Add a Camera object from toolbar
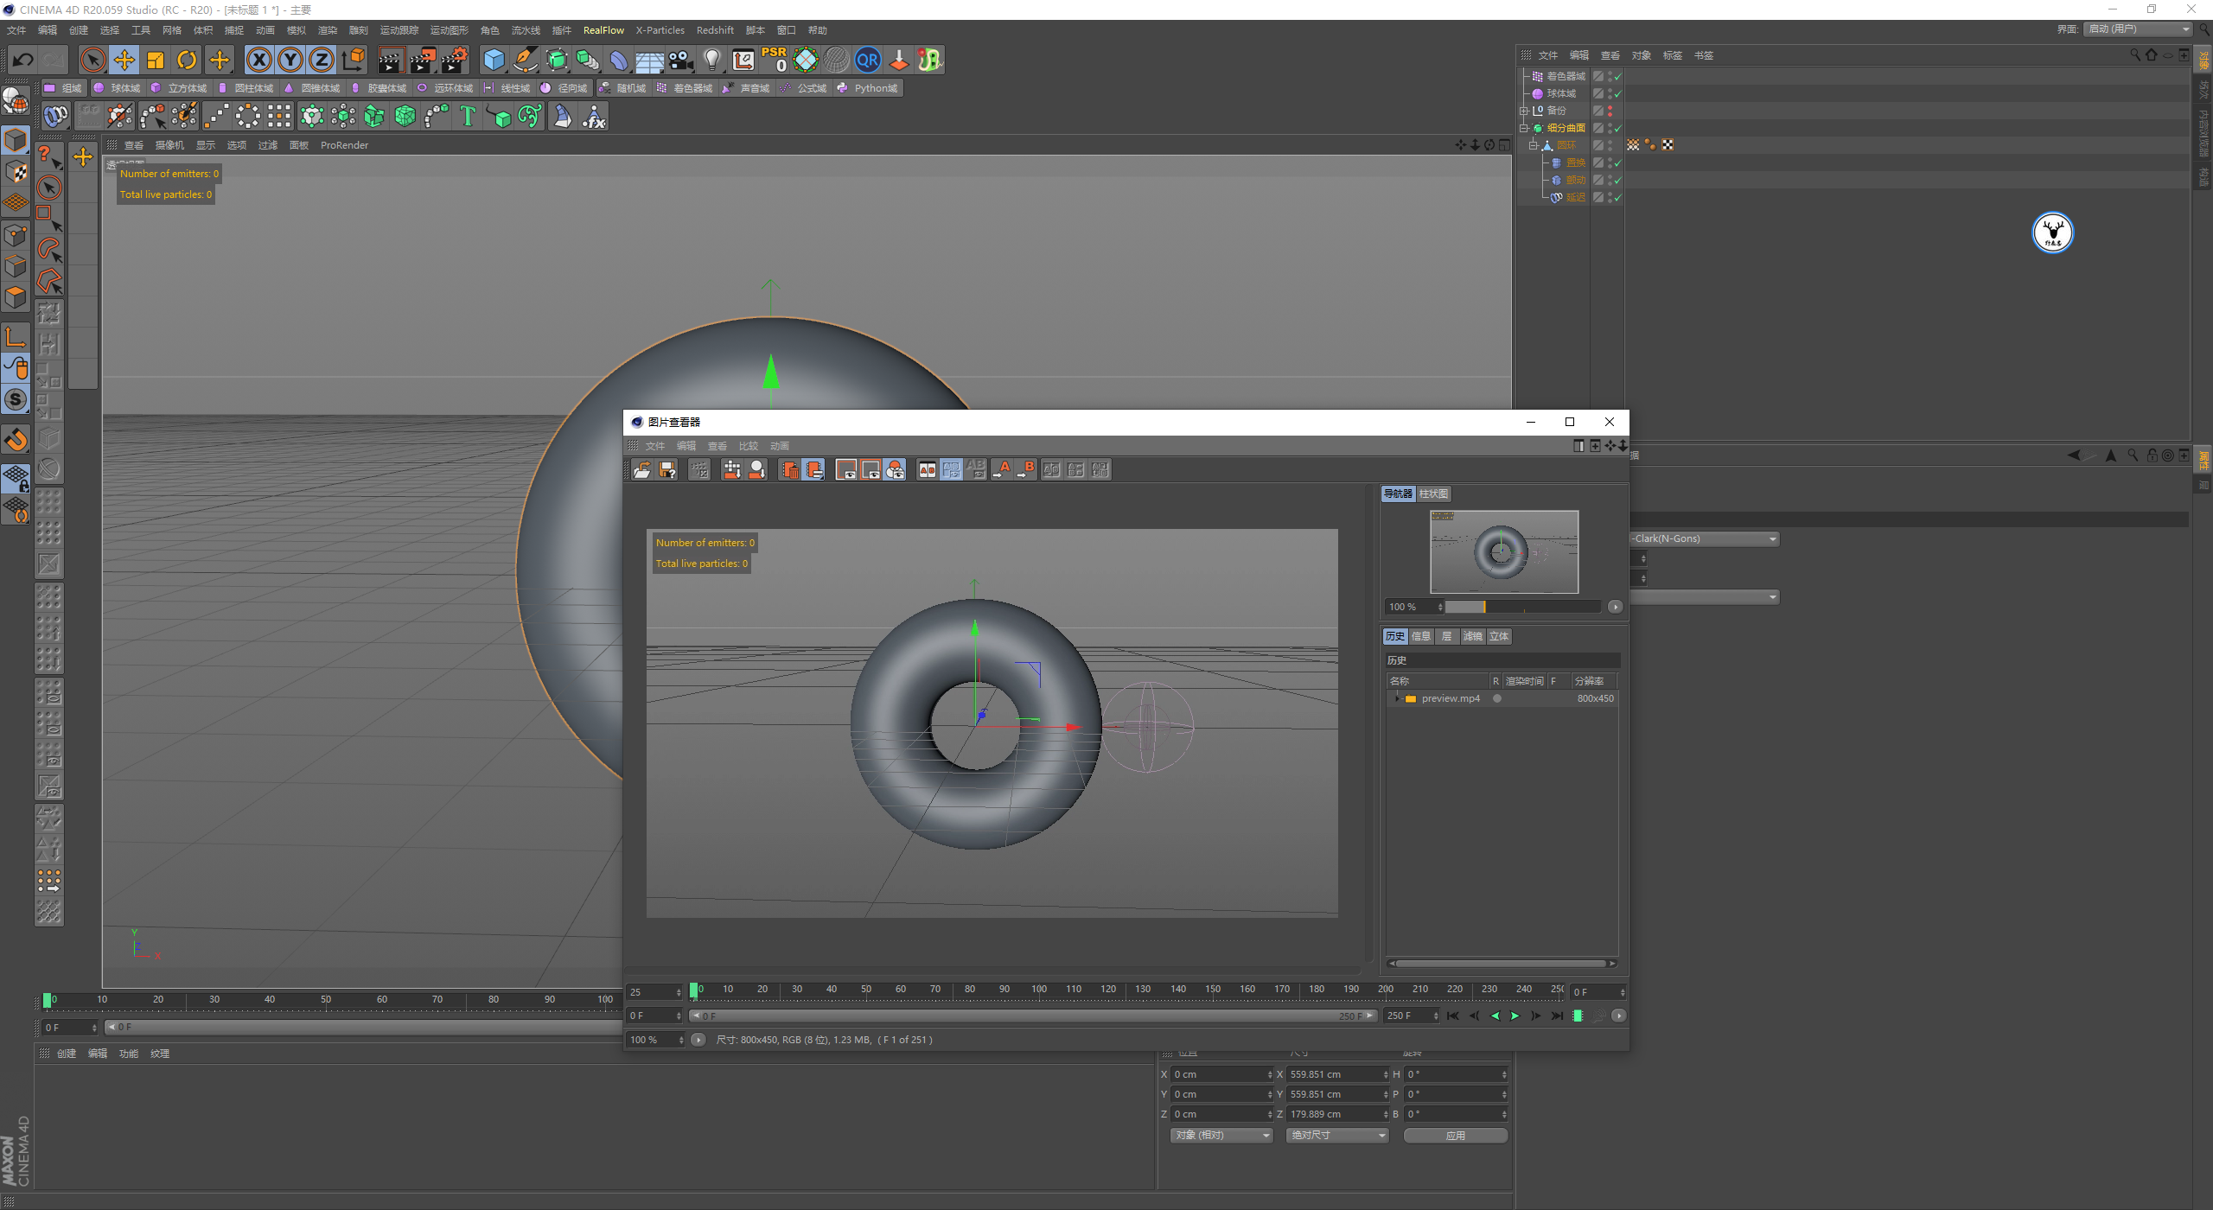The image size is (2213, 1210). click(680, 60)
